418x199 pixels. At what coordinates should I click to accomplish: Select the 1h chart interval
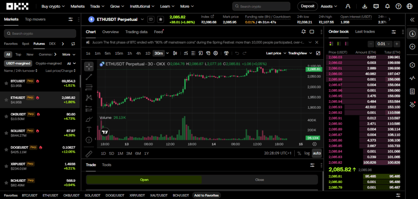pos(129,53)
